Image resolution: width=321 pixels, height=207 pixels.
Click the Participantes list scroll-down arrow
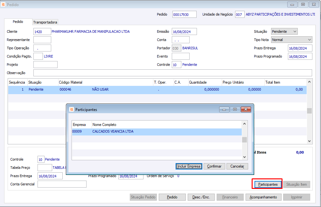(x=244, y=157)
